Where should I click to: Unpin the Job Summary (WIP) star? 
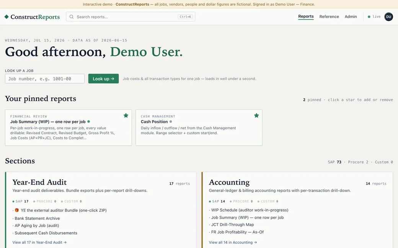coord(126,115)
